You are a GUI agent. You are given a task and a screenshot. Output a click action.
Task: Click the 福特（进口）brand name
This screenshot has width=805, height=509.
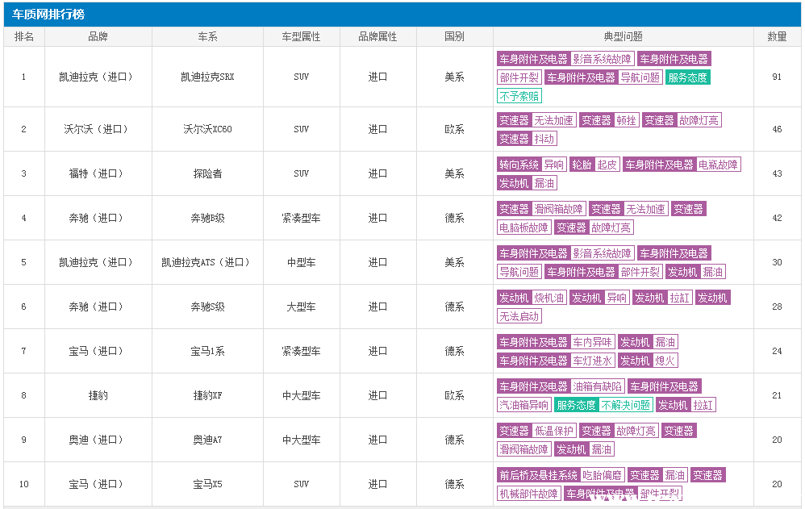click(x=98, y=173)
